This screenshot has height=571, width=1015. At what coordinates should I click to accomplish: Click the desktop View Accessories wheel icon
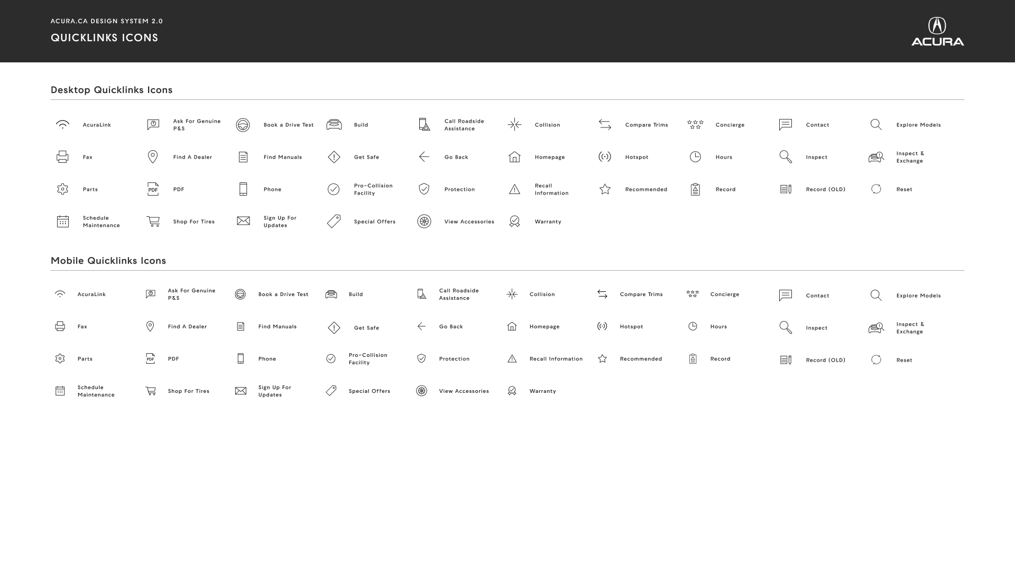tap(424, 222)
